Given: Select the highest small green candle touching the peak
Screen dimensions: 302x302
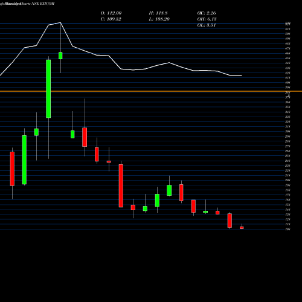Looking at the screenshot, I should (60, 56).
